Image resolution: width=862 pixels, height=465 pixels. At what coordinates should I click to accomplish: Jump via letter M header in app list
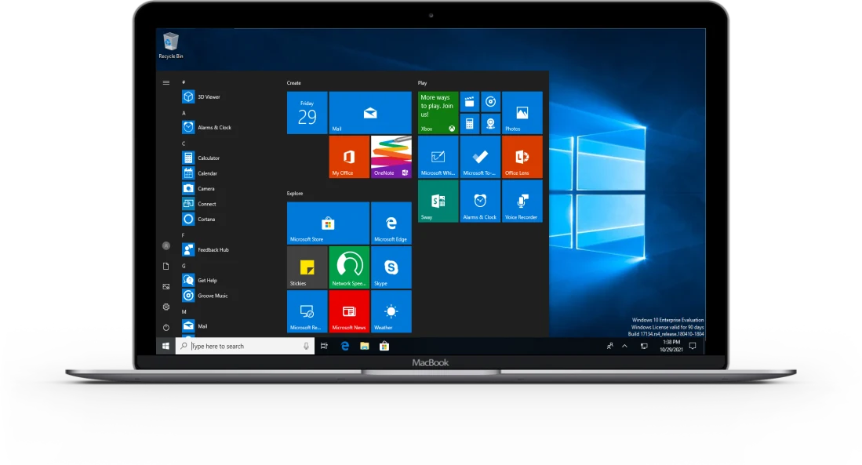point(184,311)
